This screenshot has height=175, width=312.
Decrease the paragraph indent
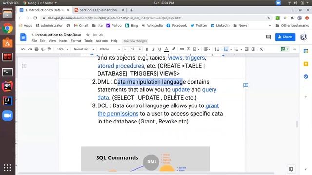(x=247, y=49)
